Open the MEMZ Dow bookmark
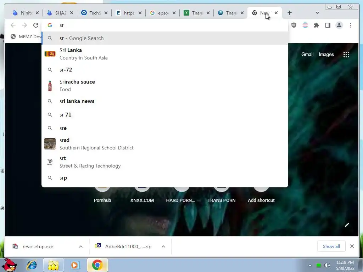 click(26, 36)
